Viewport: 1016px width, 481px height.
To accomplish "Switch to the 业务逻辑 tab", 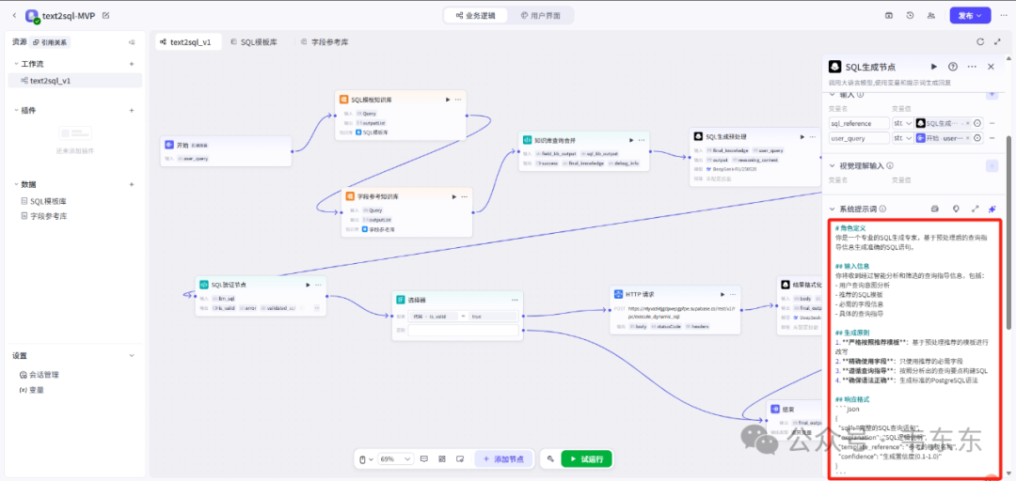I will point(476,16).
